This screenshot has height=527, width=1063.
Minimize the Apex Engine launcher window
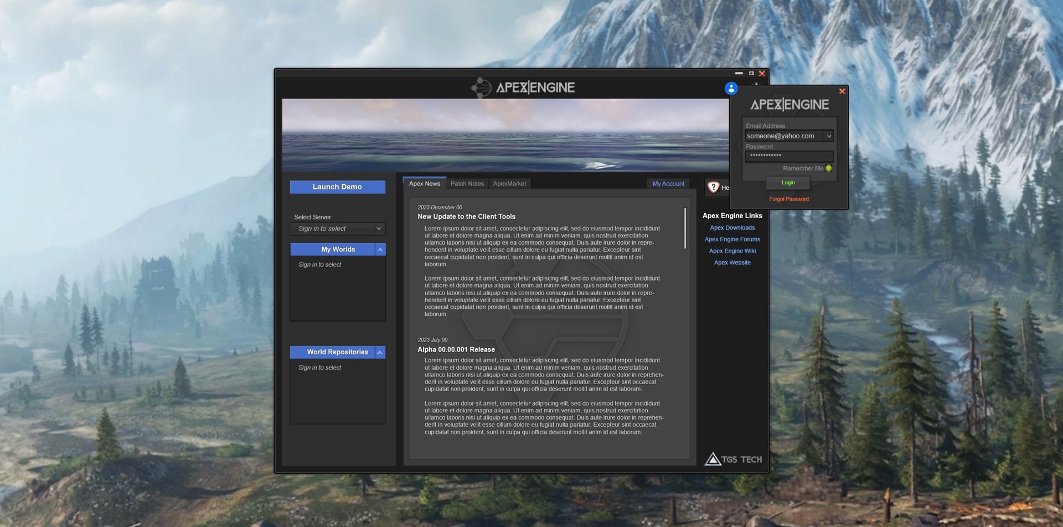coord(739,73)
